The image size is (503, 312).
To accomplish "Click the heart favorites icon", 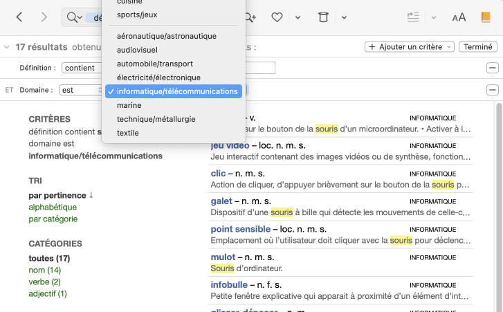I will pyautogui.click(x=277, y=17).
